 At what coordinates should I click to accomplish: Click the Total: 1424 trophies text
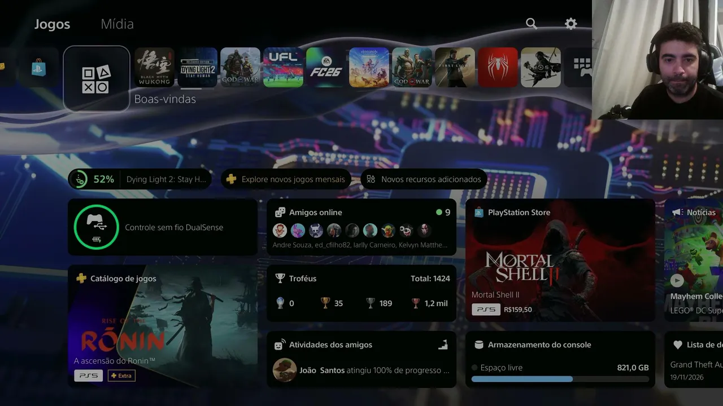coord(430,279)
